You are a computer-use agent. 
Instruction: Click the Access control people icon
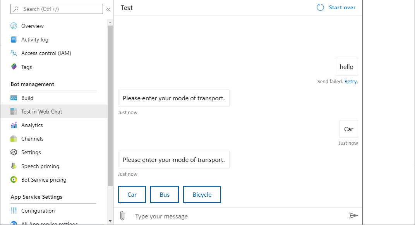[x=14, y=53]
